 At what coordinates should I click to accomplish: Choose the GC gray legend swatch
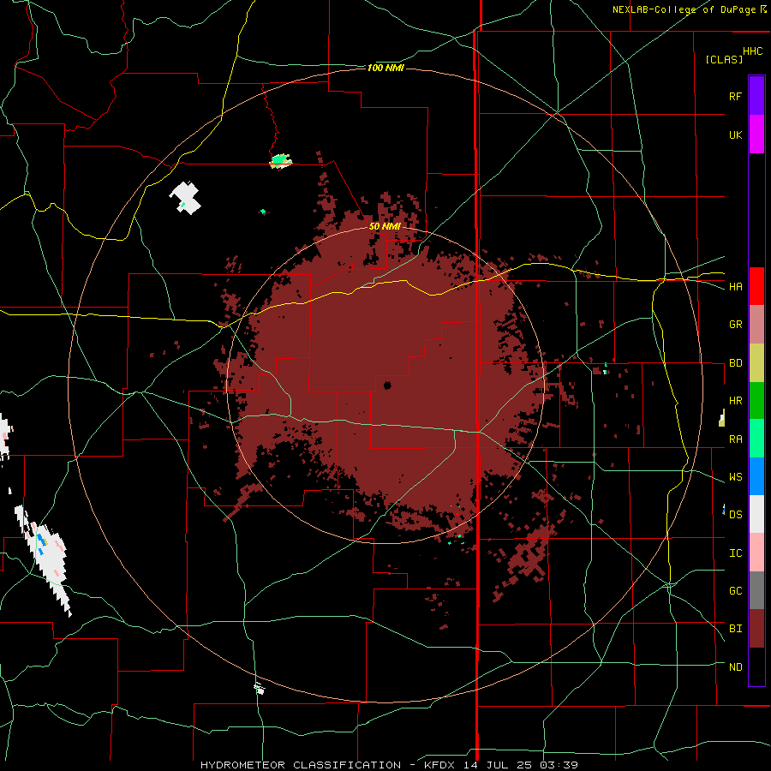pos(756,590)
